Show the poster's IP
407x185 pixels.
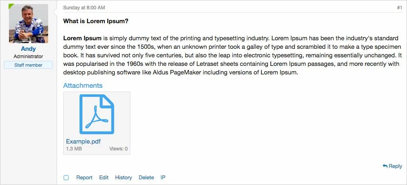(x=163, y=178)
